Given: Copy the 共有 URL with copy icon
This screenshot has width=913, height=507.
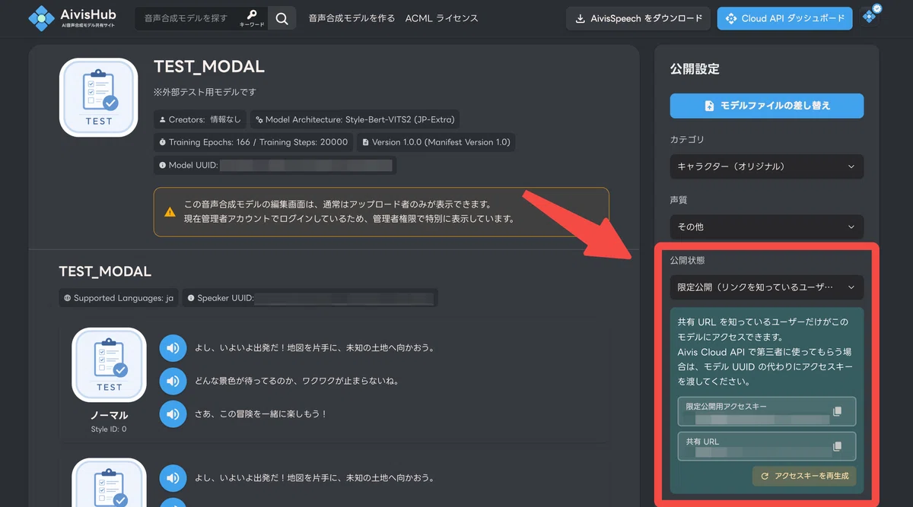Looking at the screenshot, I should tap(838, 446).
